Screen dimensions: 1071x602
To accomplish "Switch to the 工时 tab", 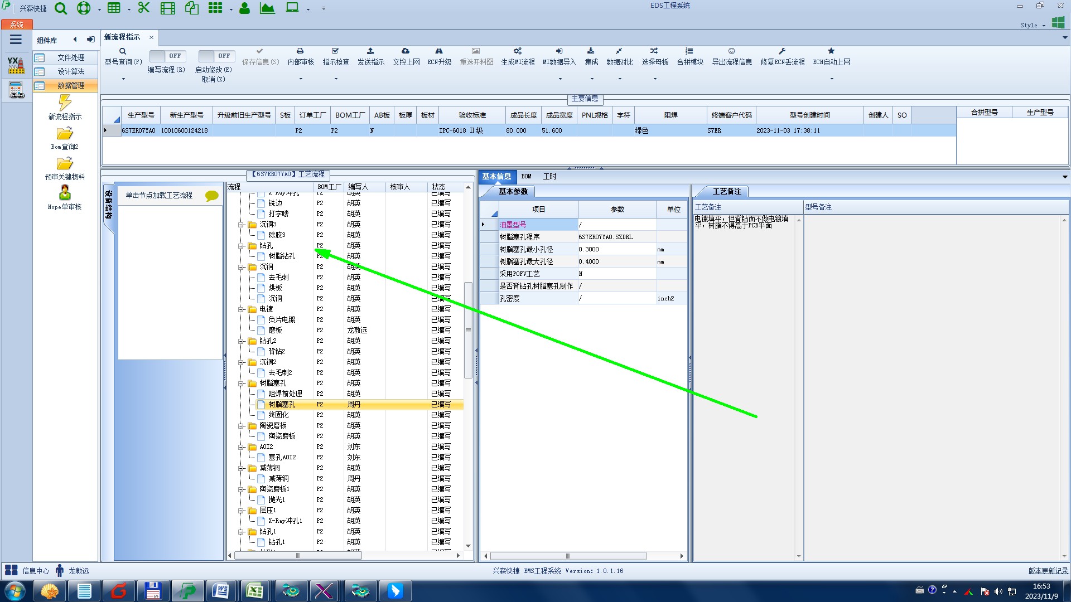I will coord(549,177).
